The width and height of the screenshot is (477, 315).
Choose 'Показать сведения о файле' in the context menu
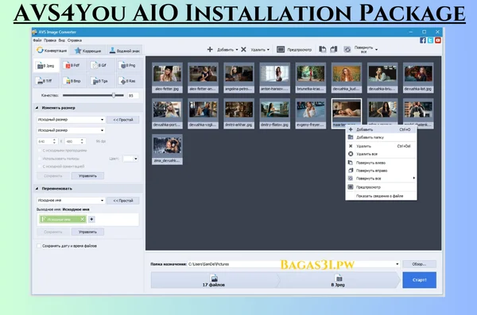pyautogui.click(x=381, y=196)
